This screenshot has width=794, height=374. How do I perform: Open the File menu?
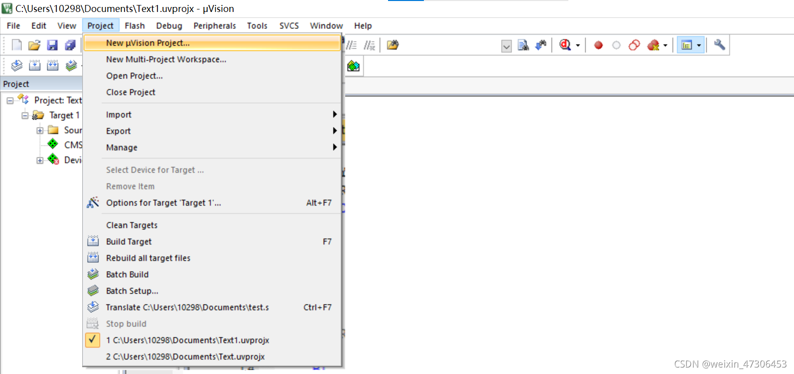point(13,25)
